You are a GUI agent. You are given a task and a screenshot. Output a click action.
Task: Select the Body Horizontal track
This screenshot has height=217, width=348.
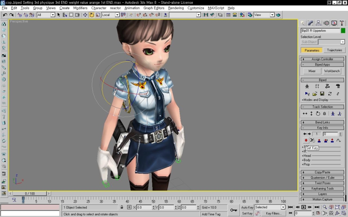[305, 114]
